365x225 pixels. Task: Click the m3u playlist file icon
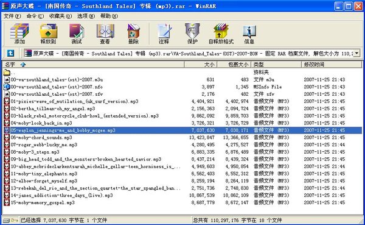(7, 80)
